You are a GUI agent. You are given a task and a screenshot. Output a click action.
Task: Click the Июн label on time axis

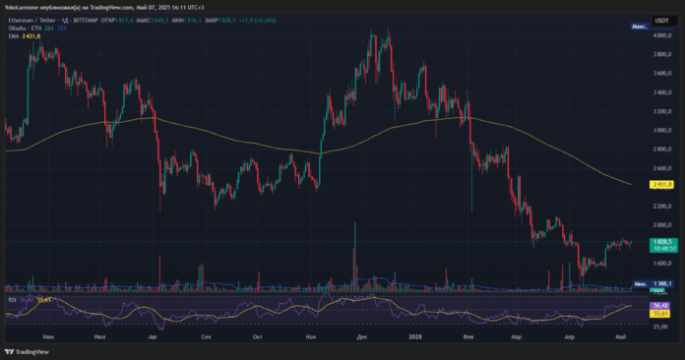[48, 336]
